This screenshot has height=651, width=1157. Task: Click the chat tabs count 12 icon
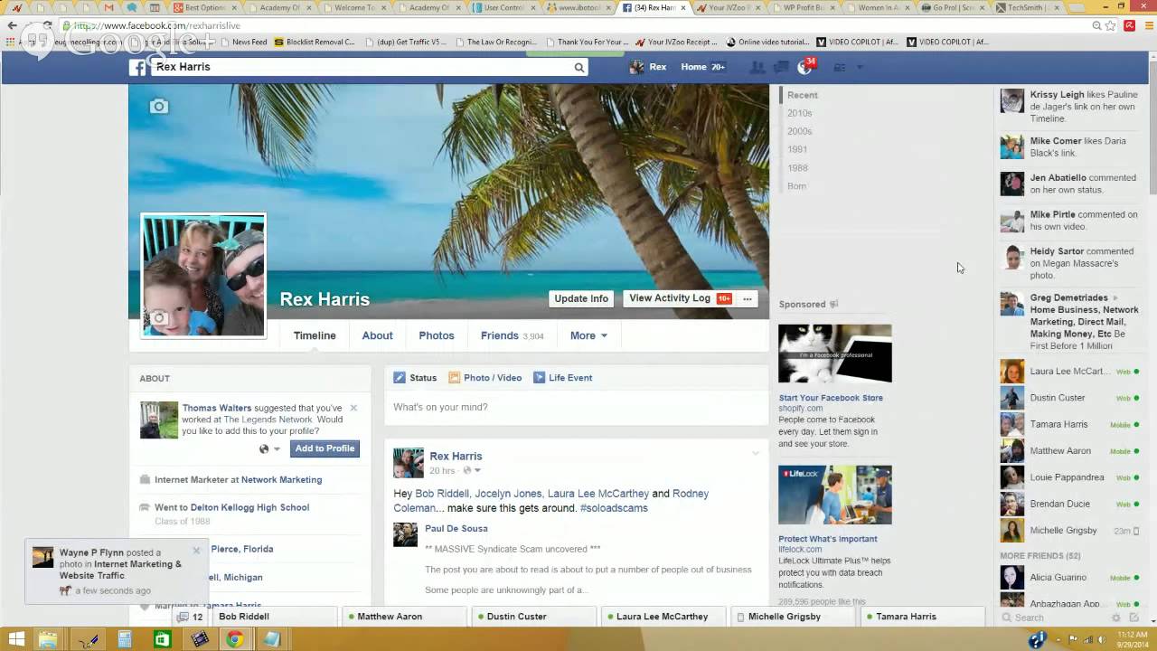[191, 617]
